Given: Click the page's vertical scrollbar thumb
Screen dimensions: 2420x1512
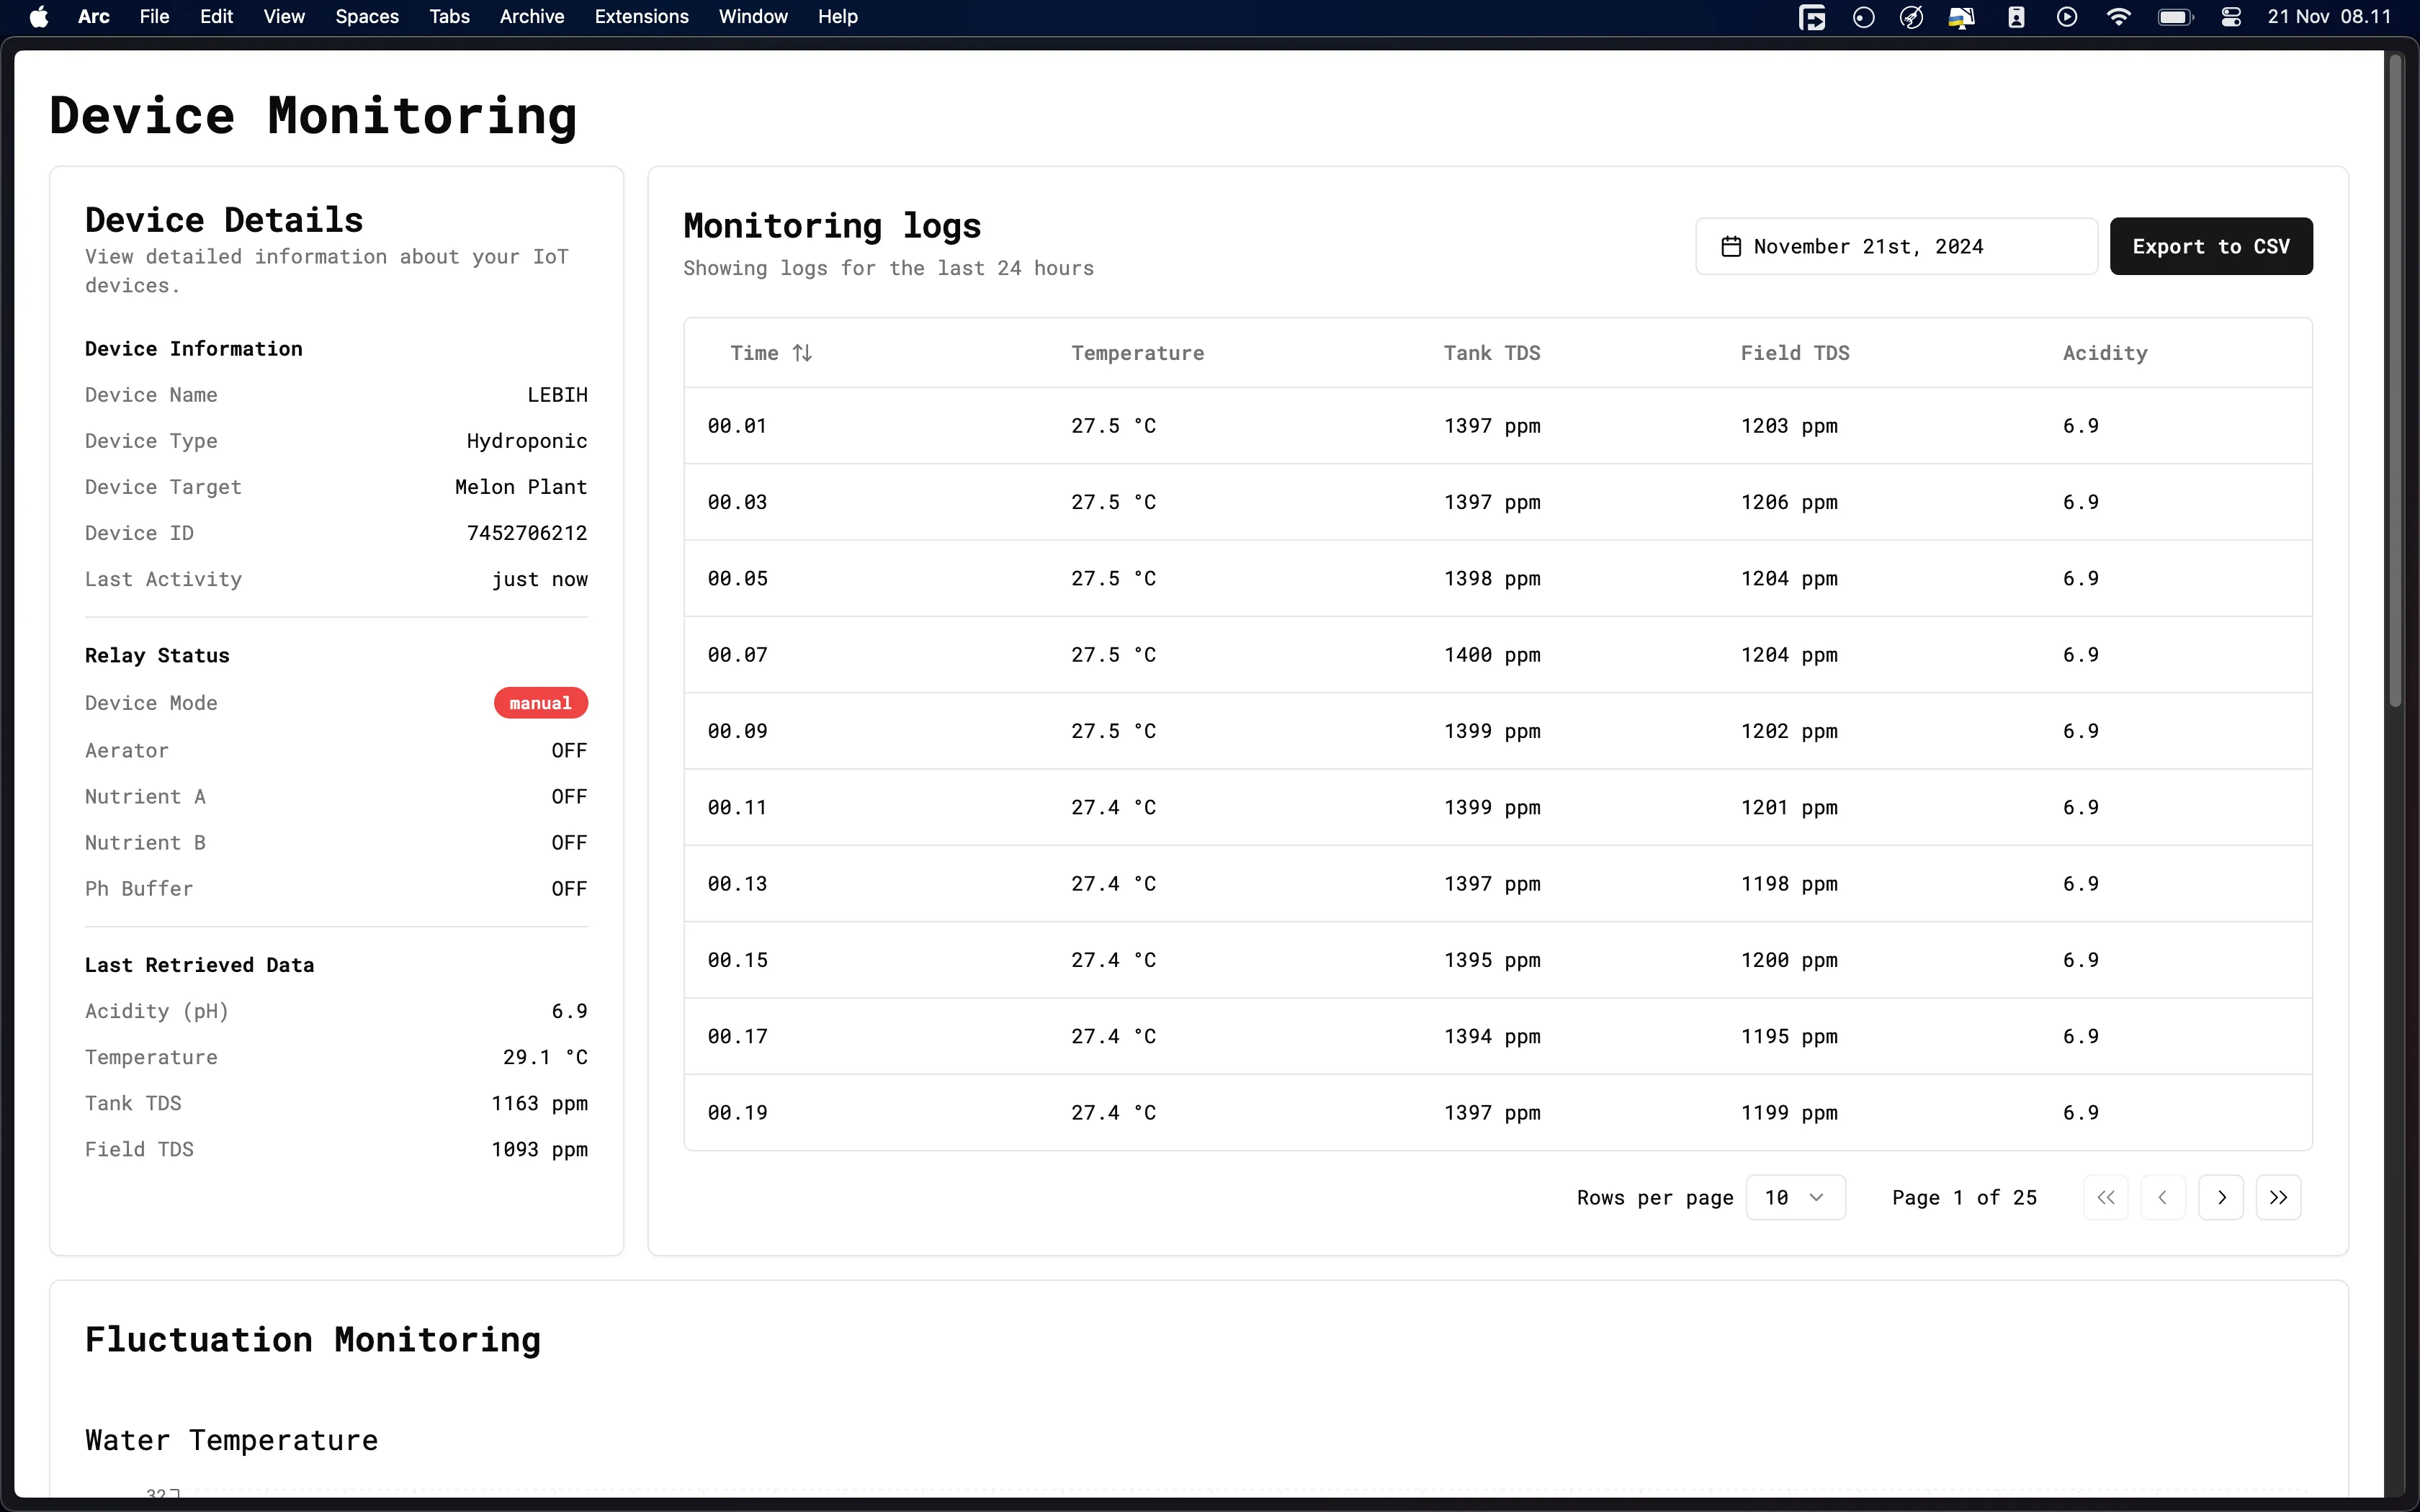Looking at the screenshot, I should (2395, 380).
